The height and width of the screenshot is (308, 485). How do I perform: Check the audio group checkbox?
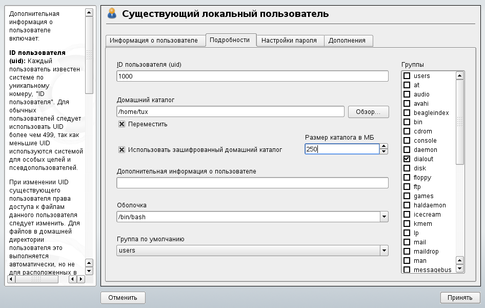point(407,94)
